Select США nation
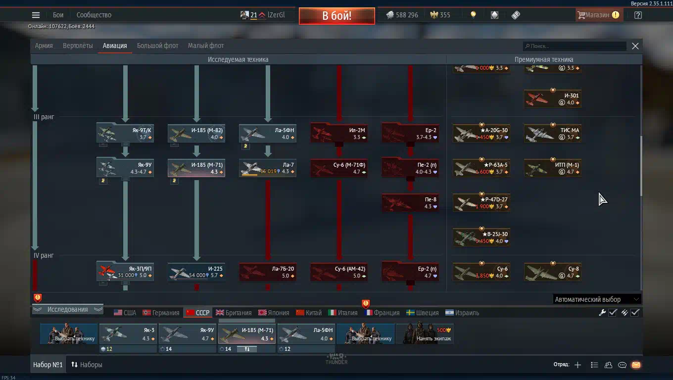Viewport: 673px width, 380px height. pyautogui.click(x=125, y=313)
